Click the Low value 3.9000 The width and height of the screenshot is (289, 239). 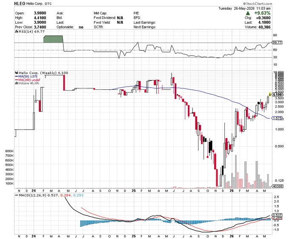click(40, 22)
